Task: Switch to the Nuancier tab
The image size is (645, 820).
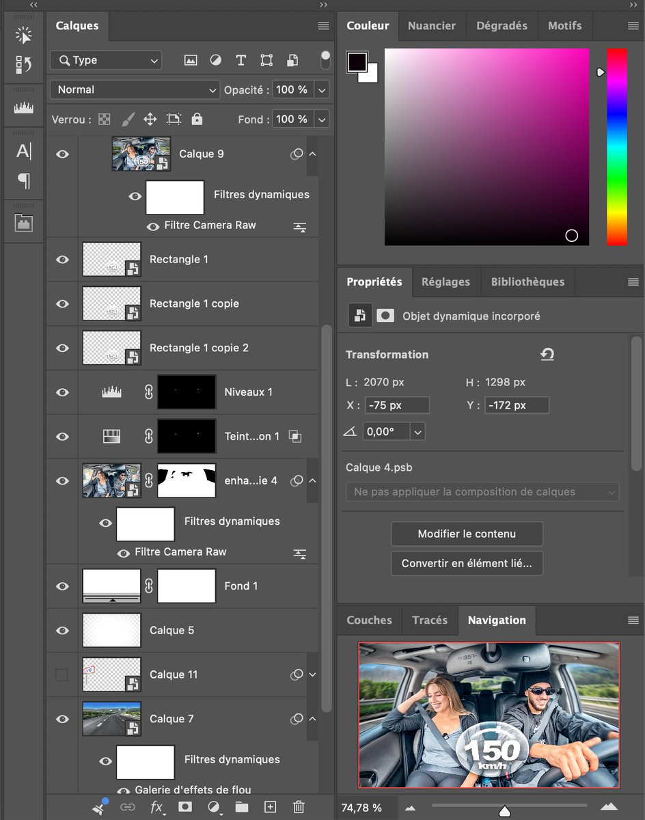Action: tap(432, 26)
